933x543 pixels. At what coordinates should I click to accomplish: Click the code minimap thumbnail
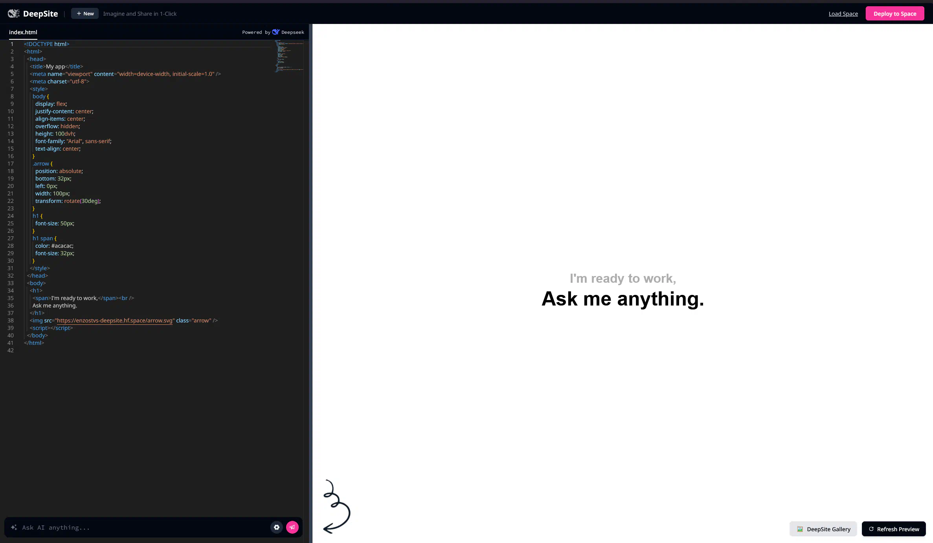[x=289, y=56]
